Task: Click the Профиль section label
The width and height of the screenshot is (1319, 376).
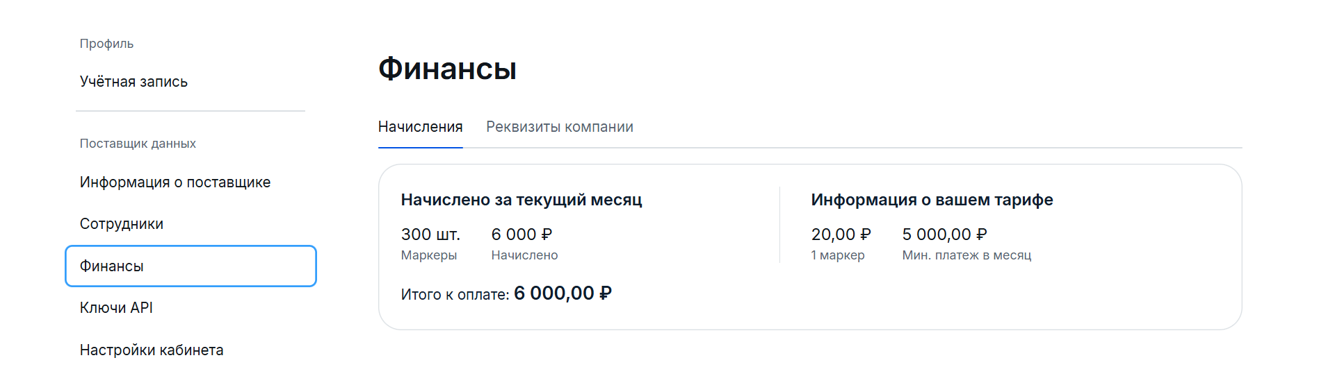Action: tap(106, 44)
